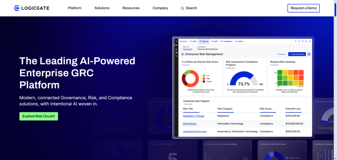Click the pin icon in dashboard top bar
This screenshot has width=337, height=160.
pyautogui.click(x=295, y=41)
